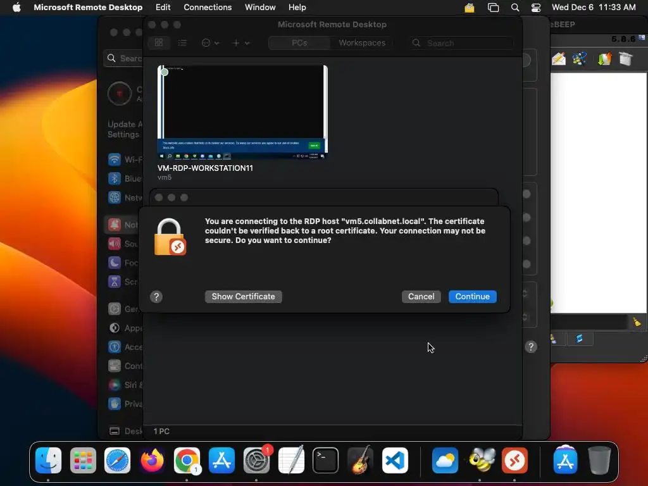Viewport: 648px width, 486px height.
Task: Open Control Center from menu bar
Action: pos(536,8)
